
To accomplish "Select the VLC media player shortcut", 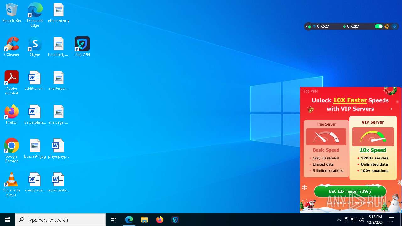I will [x=12, y=185].
